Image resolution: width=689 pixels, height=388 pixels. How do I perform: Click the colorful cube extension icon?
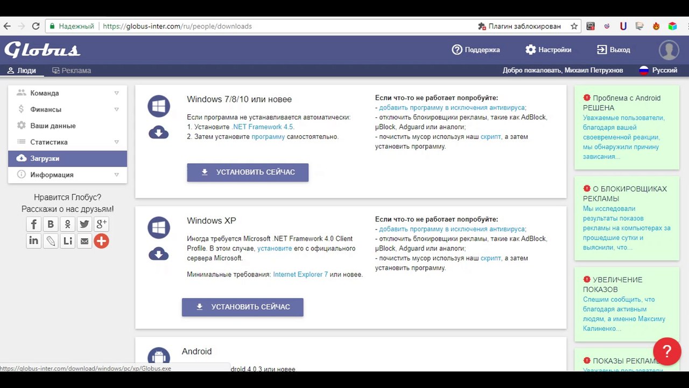(672, 26)
